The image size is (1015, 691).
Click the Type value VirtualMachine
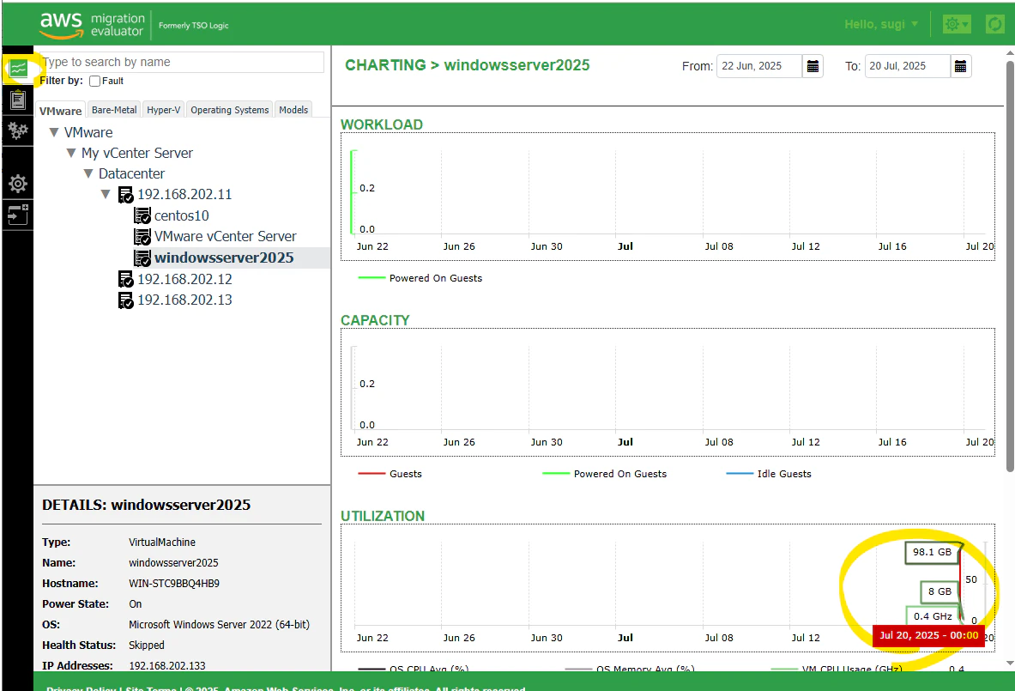pos(162,542)
